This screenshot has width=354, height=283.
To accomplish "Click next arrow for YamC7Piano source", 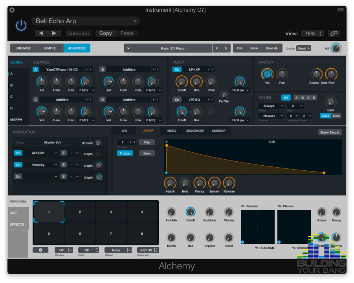I will (90, 69).
